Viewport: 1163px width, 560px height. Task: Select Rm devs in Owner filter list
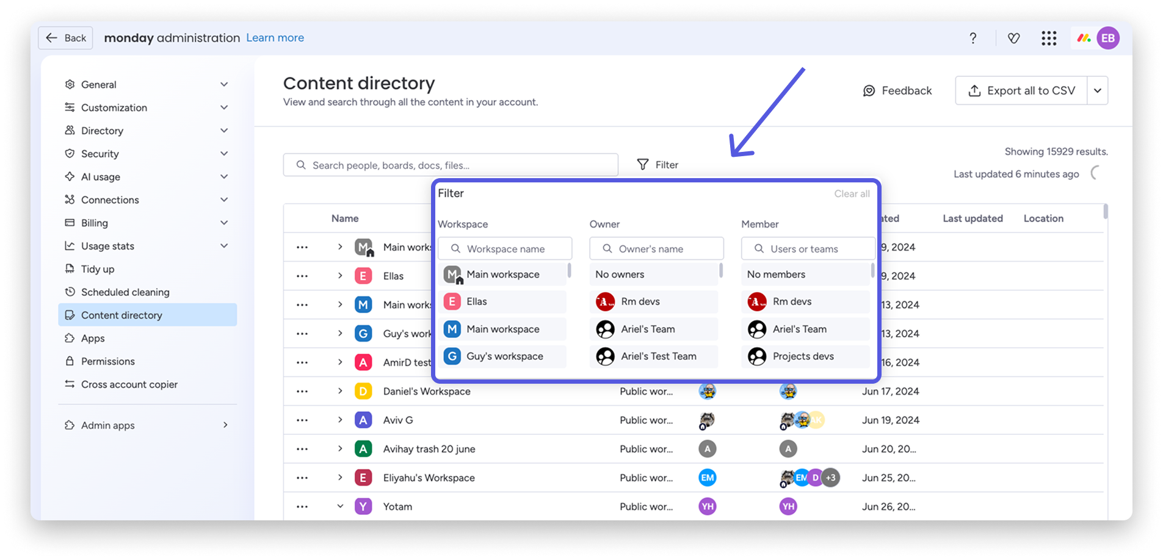point(654,301)
